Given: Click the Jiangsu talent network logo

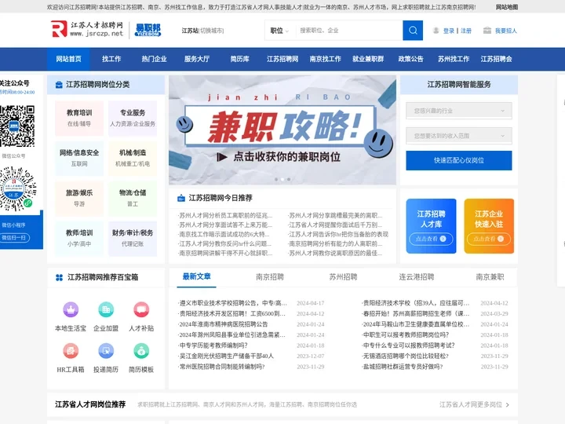Looking at the screenshot, I should point(87,29).
